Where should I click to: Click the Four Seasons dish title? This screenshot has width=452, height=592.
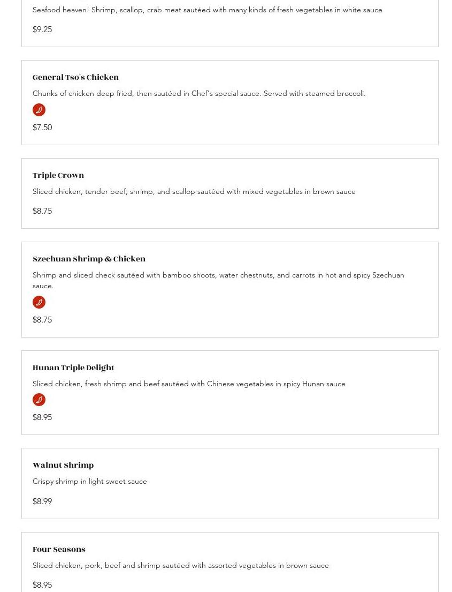pos(59,550)
